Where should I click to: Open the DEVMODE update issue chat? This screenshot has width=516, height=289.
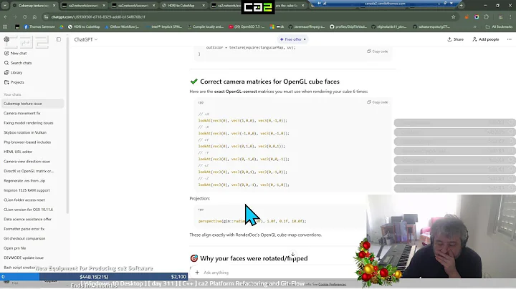[x=32, y=258]
